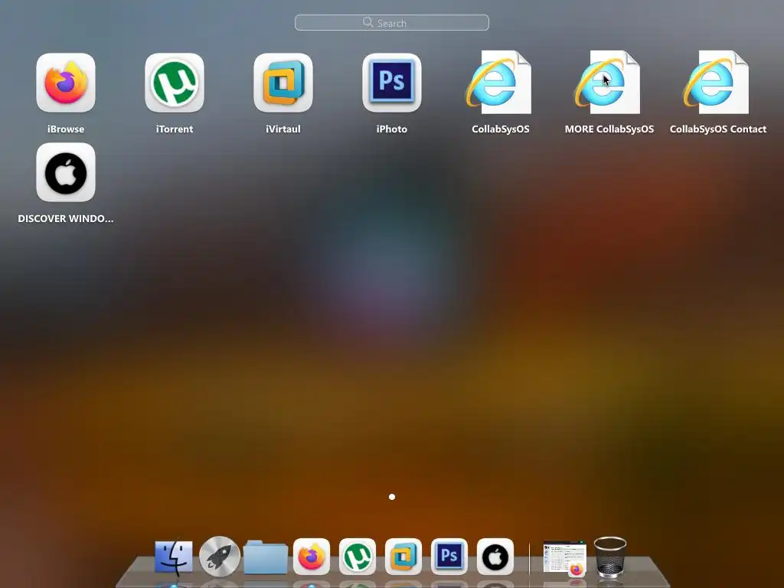Screen dimensions: 784x588
Task: Click the iBrowse label text
Action: 66,129
